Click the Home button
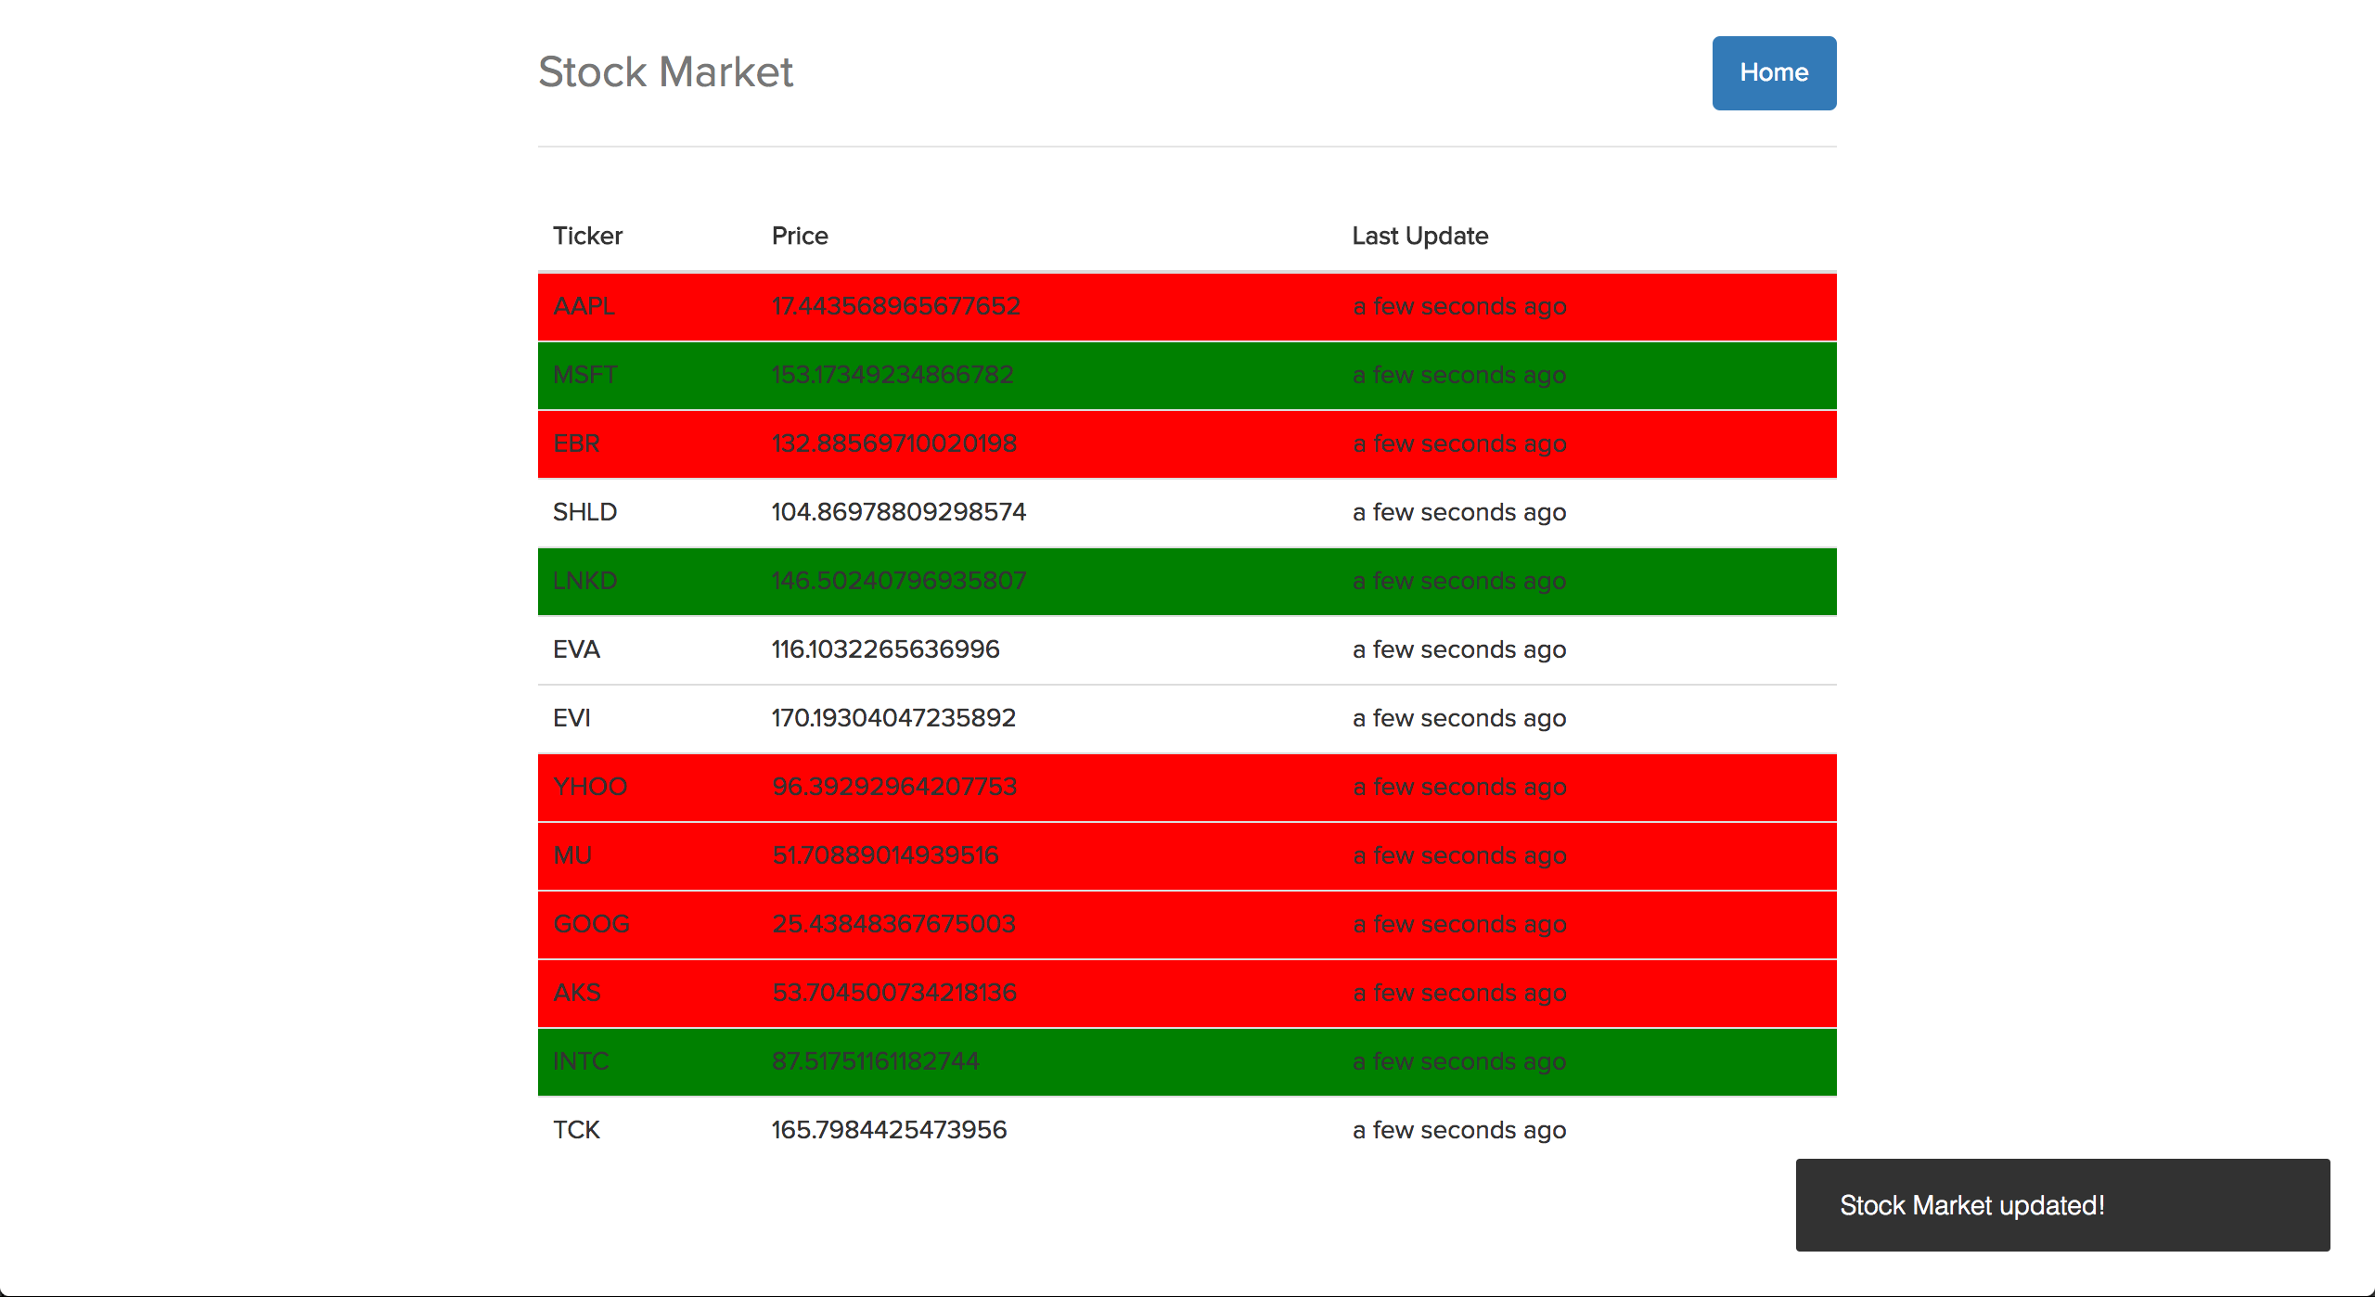This screenshot has width=2375, height=1297. pyautogui.click(x=1773, y=72)
